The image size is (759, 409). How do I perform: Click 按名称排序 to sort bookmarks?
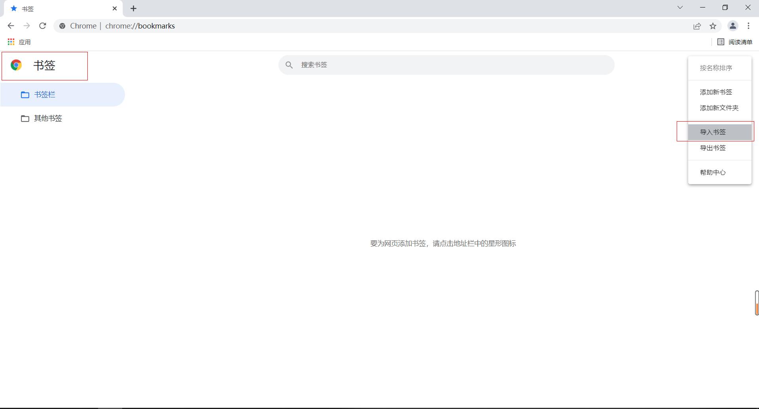click(715, 68)
